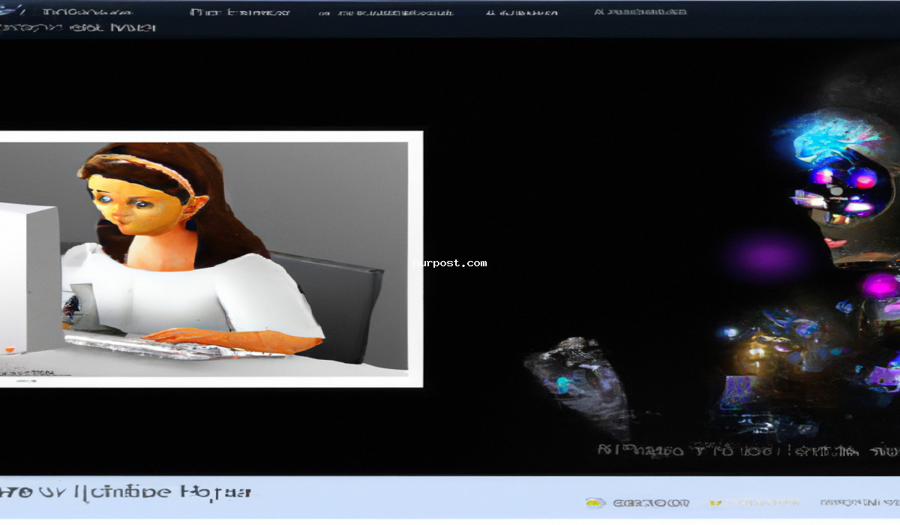Screen dimensions: 900x525
Task: Click the breadcrumb text below the top menu
Action: [x=79, y=28]
